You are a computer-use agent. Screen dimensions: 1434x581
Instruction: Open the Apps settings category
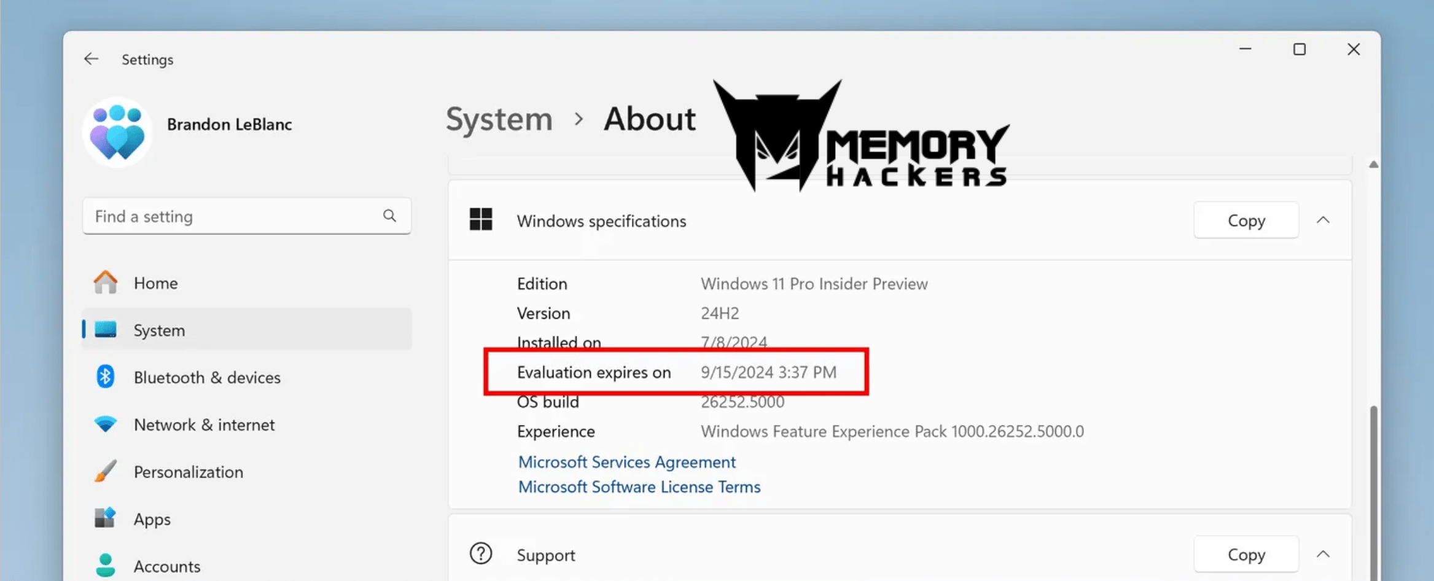[247, 519]
